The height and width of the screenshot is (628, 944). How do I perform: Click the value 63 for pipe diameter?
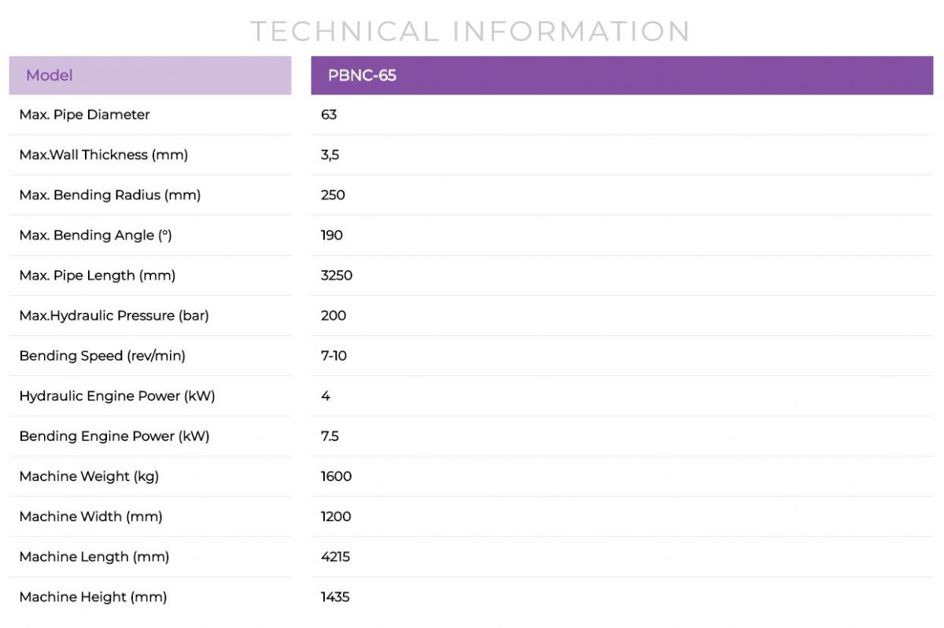click(329, 115)
